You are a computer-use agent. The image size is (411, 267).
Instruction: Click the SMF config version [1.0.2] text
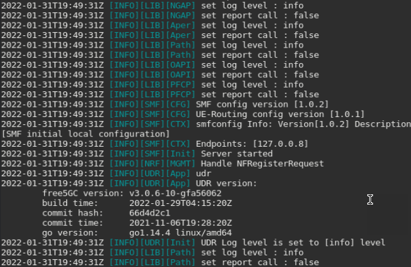click(x=262, y=104)
